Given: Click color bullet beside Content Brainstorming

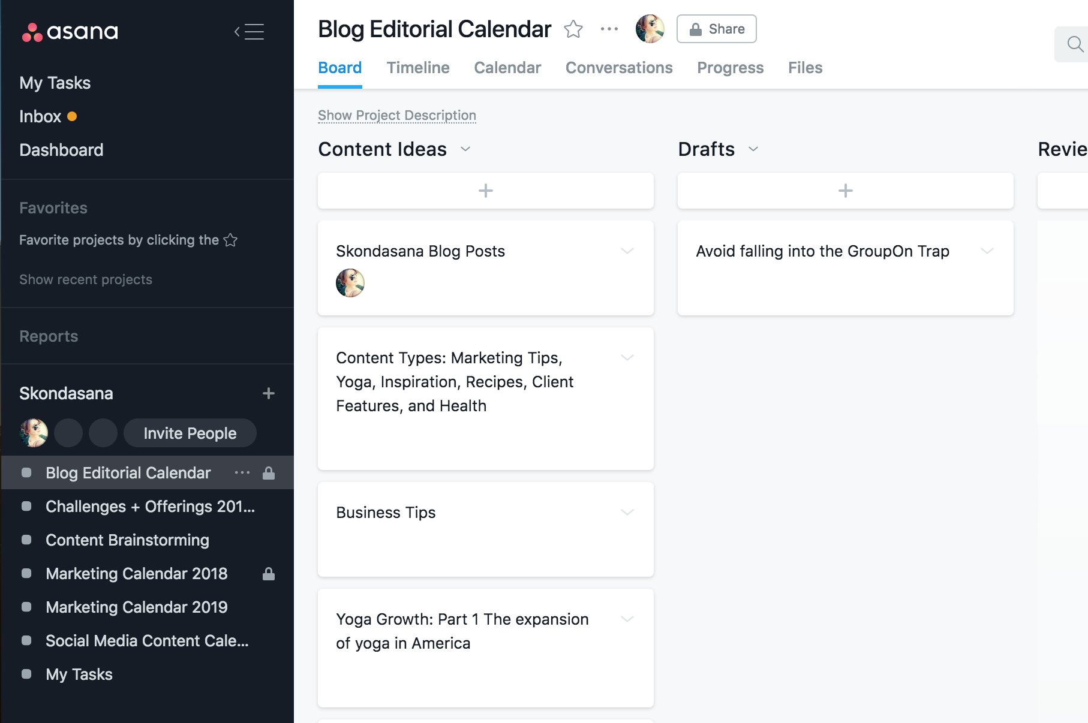Looking at the screenshot, I should pos(26,540).
